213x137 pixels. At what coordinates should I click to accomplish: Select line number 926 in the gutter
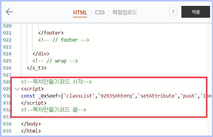(x=7, y=68)
